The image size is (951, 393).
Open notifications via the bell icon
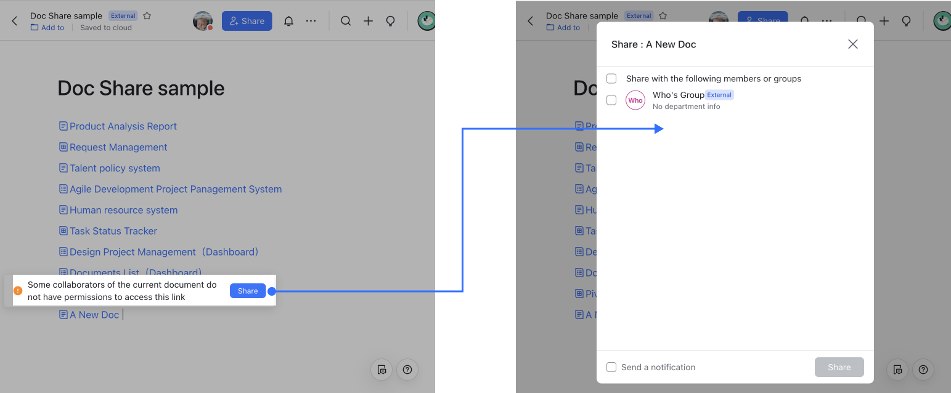point(288,20)
